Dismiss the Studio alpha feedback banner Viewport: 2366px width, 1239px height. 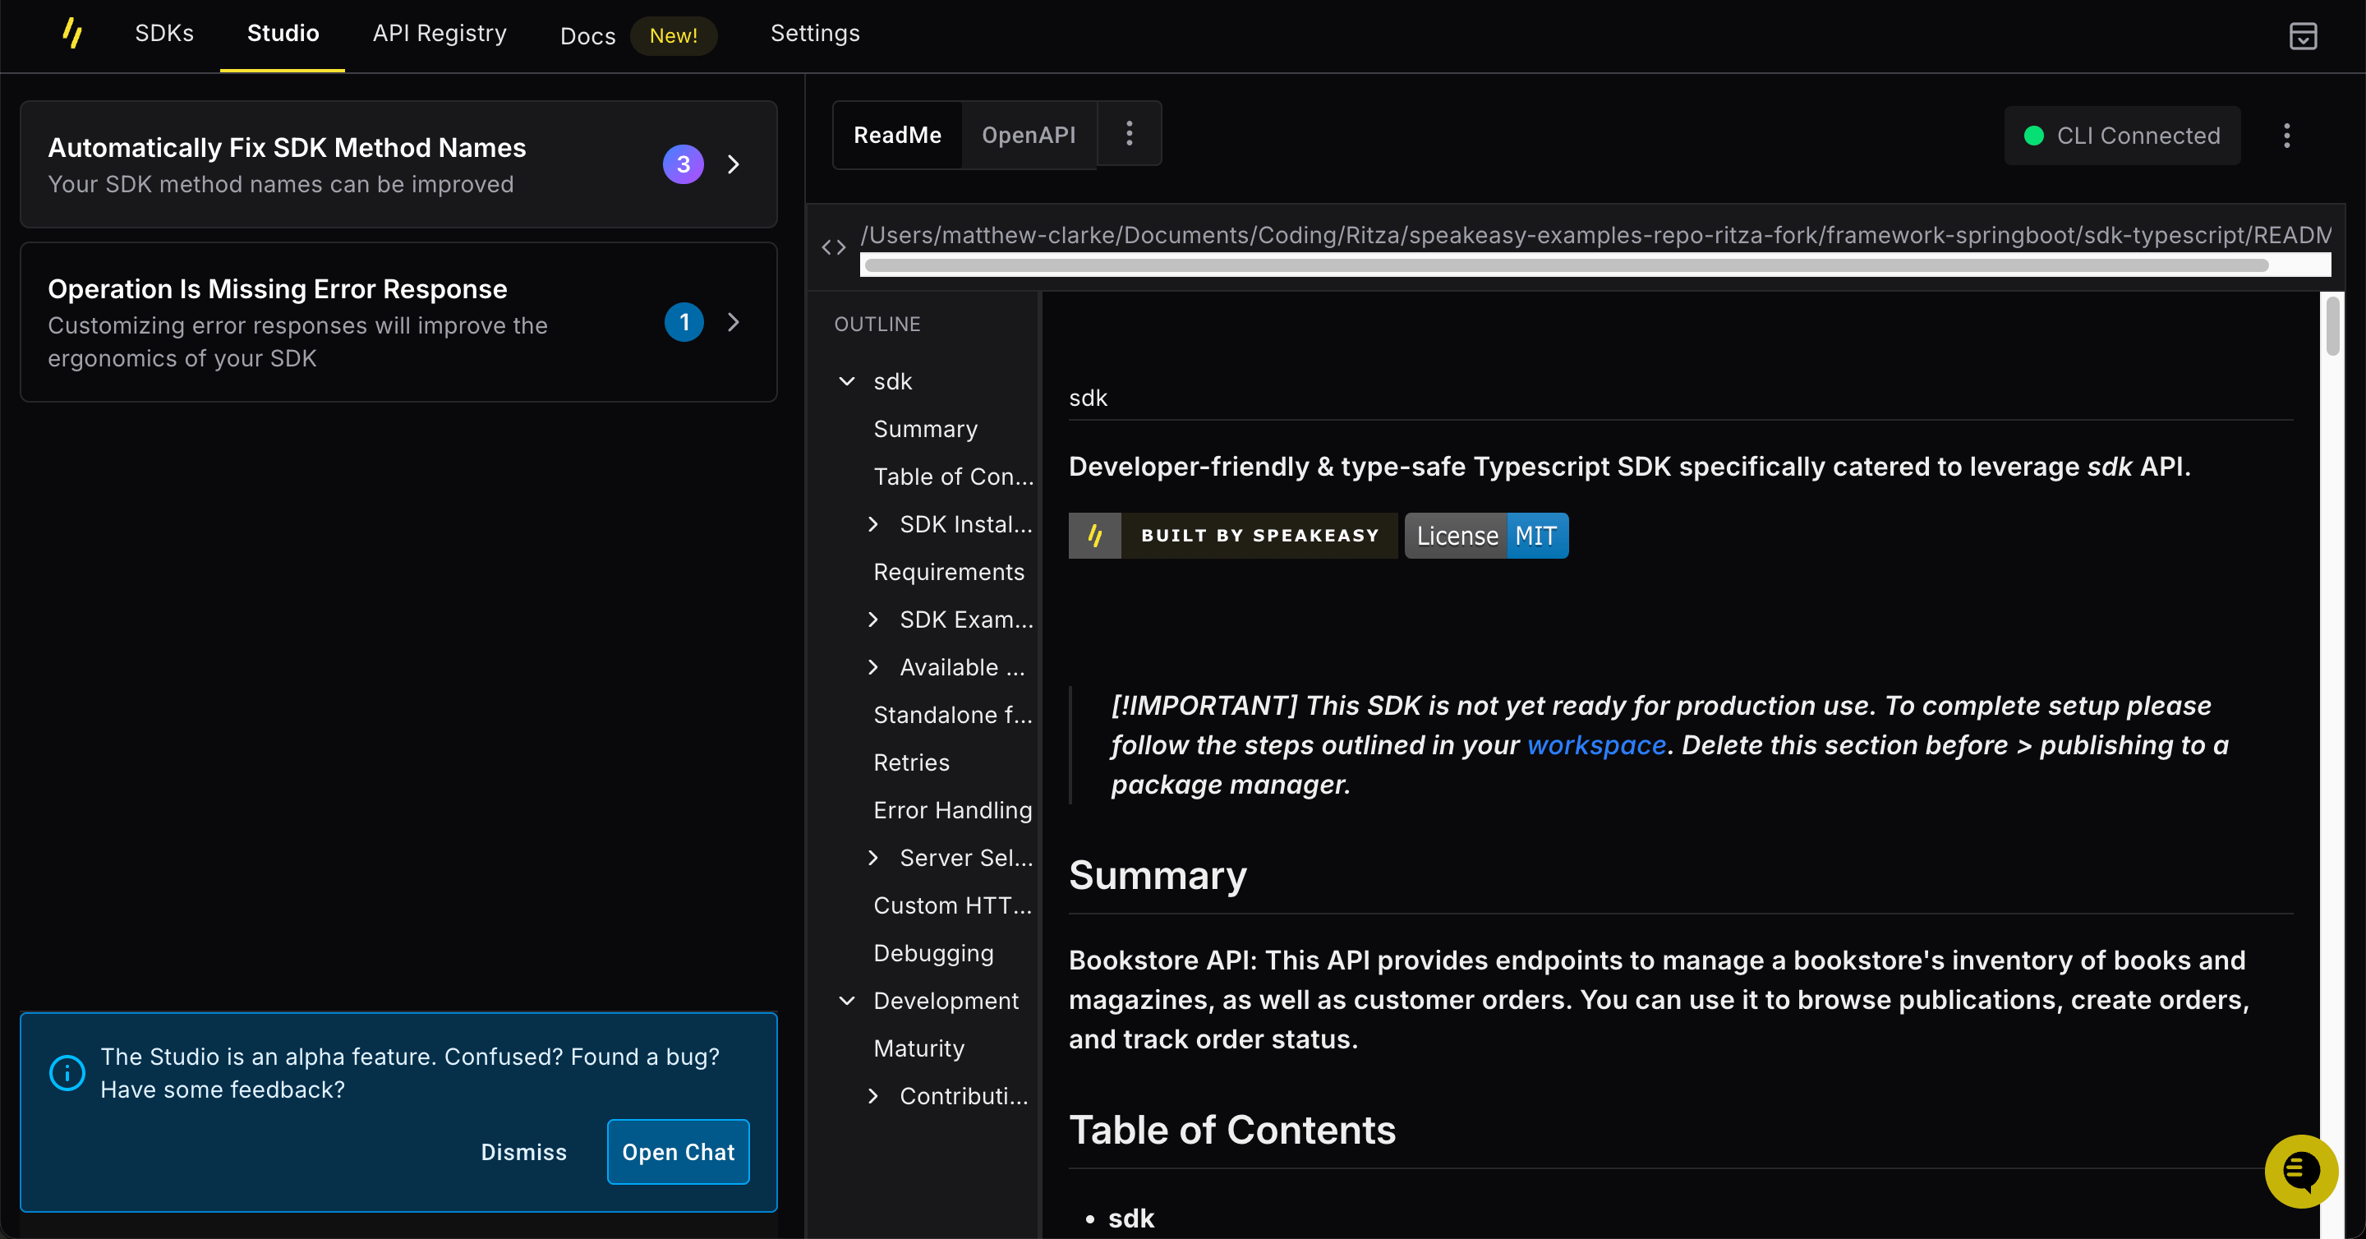tap(523, 1152)
